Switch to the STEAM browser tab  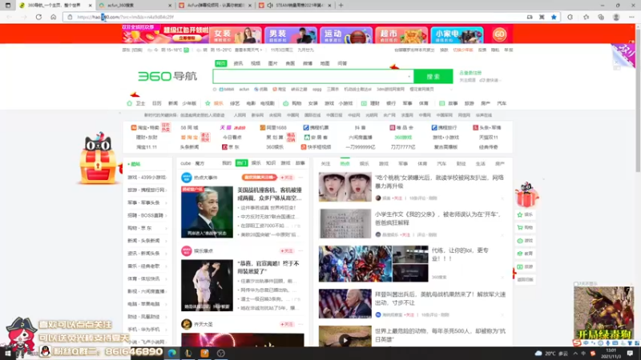pos(296,6)
